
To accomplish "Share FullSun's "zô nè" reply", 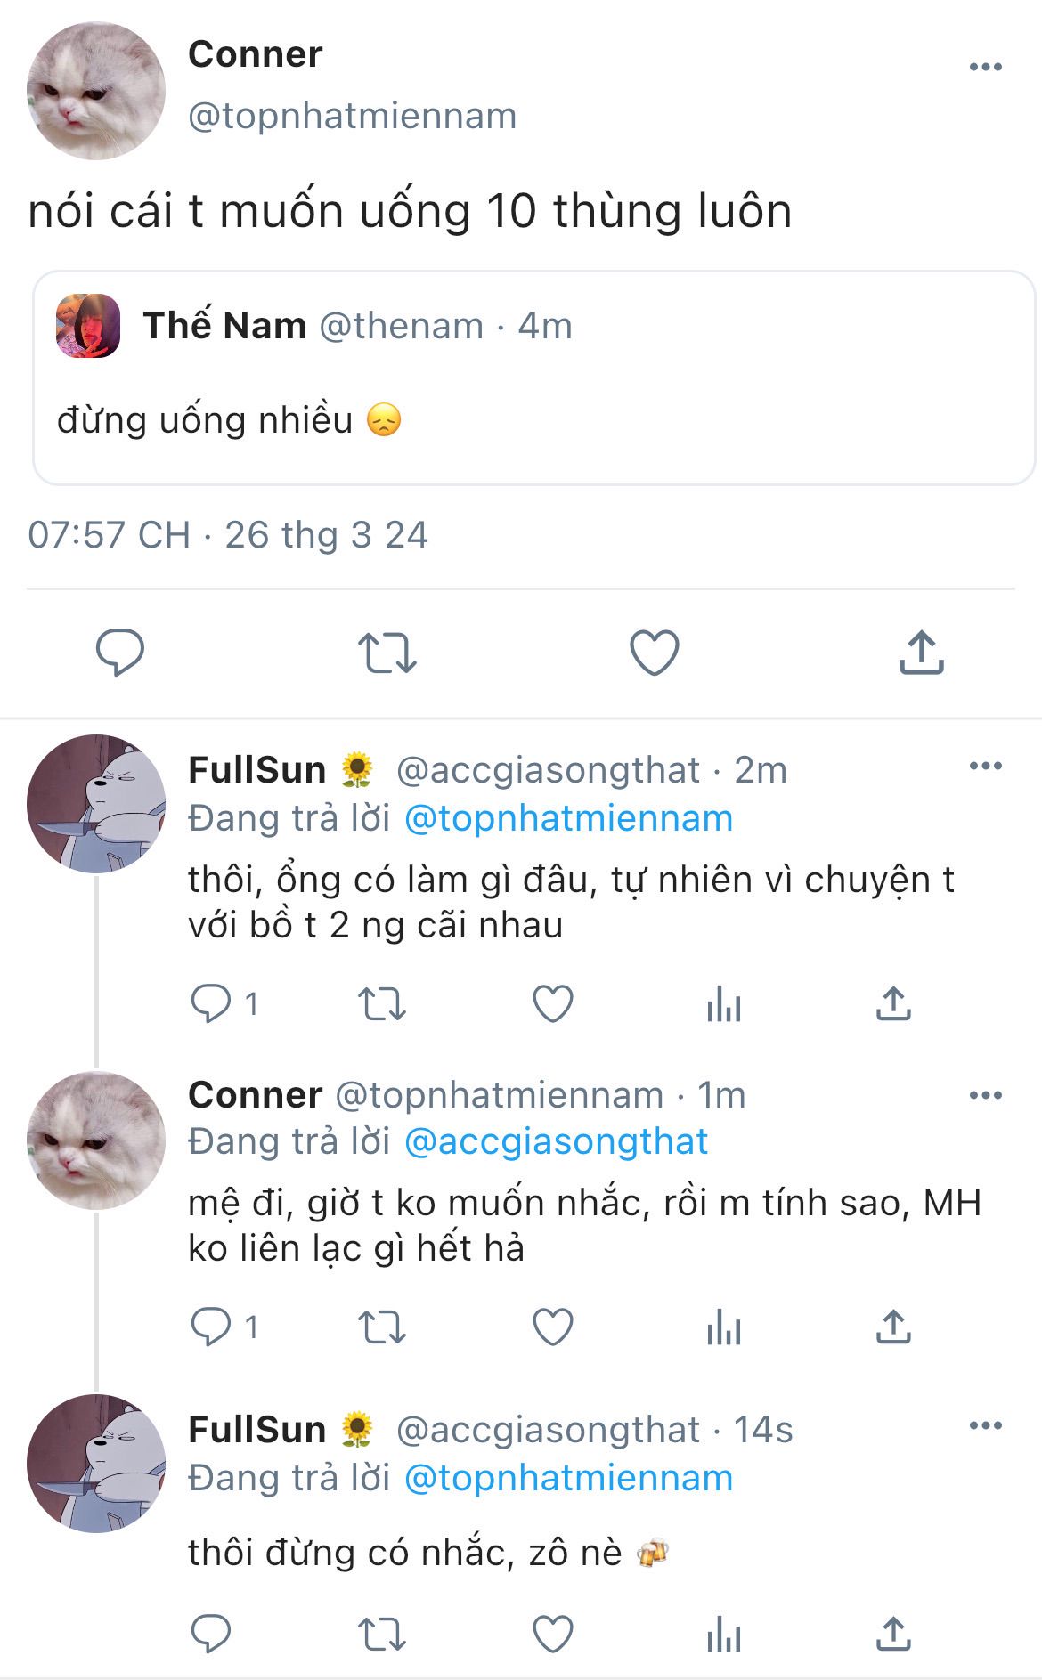I will click(893, 1634).
